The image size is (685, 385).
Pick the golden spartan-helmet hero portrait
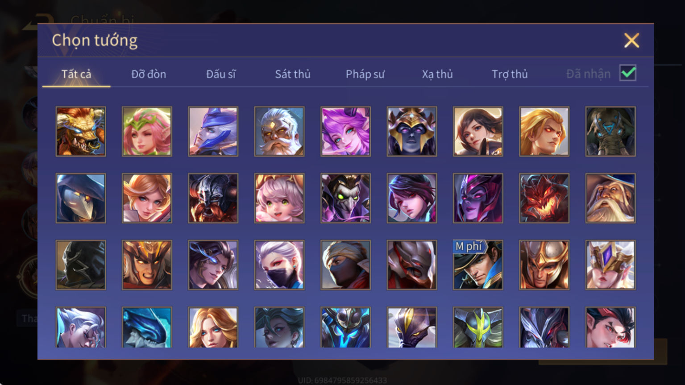544,265
